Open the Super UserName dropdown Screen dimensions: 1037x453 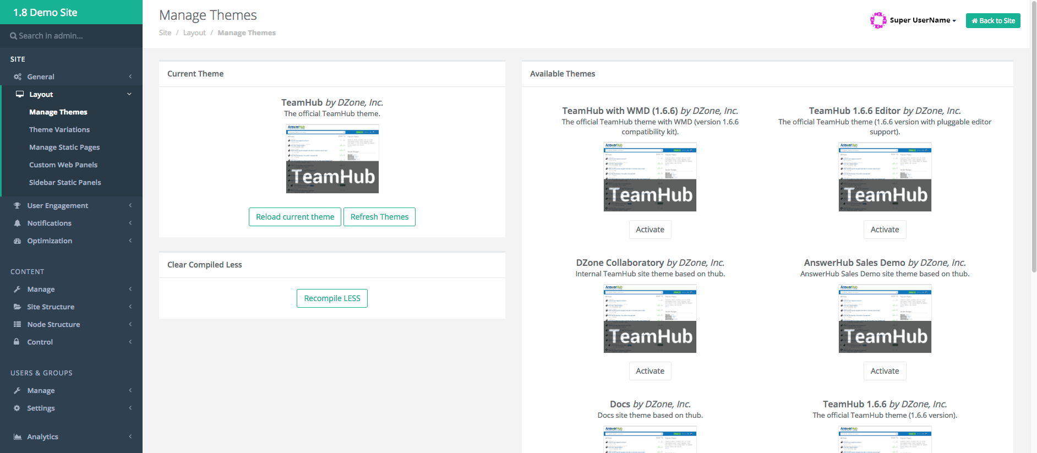tap(923, 20)
